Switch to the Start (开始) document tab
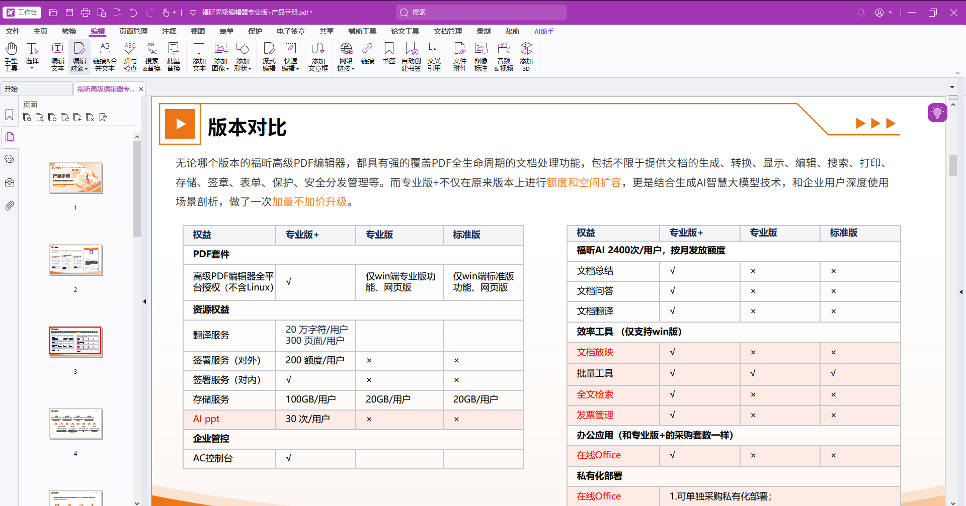This screenshot has height=506, width=966. 36,89
